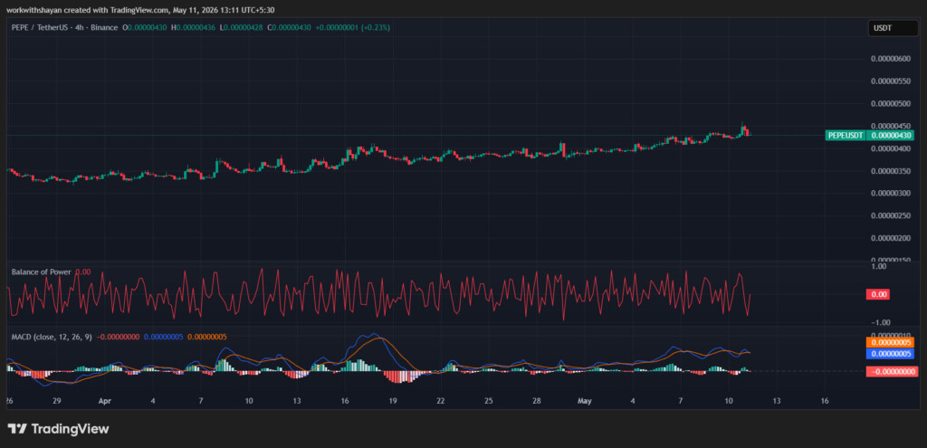Click the 19 date on time axis
This screenshot has height=448, width=927.
[393, 401]
